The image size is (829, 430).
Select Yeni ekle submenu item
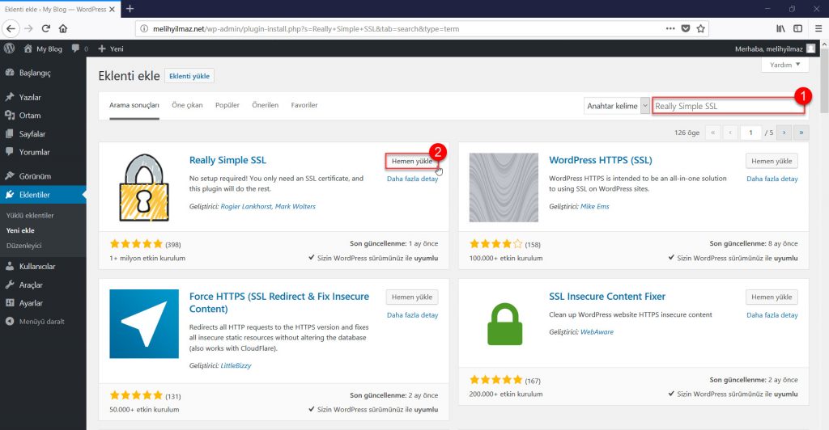(20, 230)
